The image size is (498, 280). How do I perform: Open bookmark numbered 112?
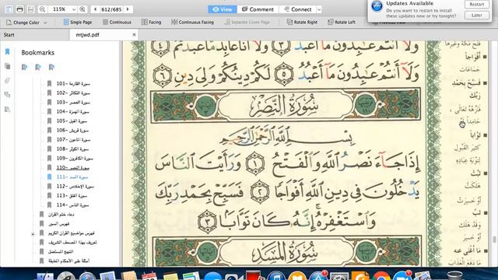click(x=75, y=187)
